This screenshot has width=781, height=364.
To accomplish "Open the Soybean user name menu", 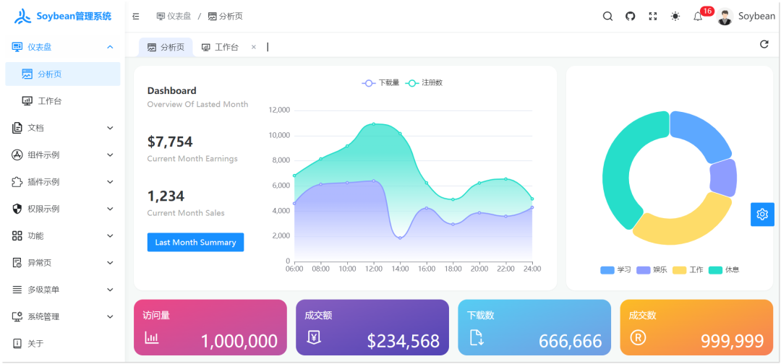I will tap(756, 17).
